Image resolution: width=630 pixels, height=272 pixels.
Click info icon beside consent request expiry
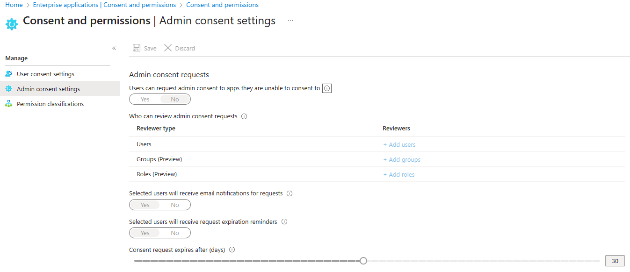pyautogui.click(x=232, y=250)
